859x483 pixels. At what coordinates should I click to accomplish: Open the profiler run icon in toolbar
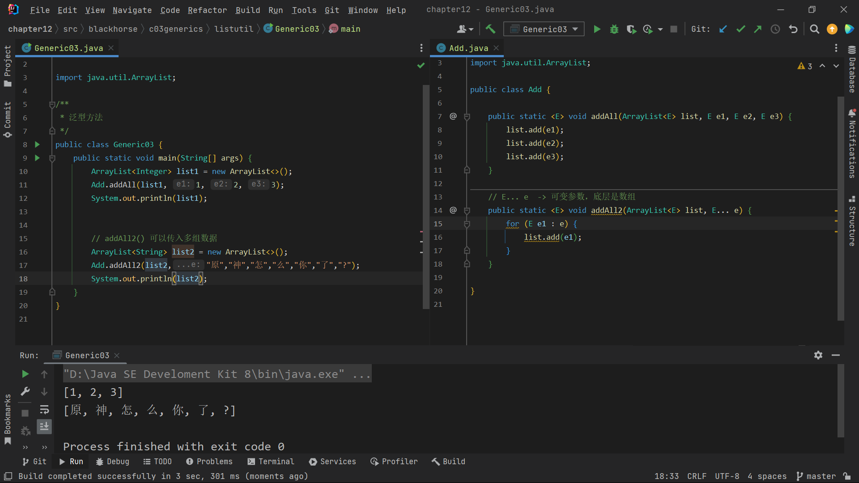pos(647,29)
